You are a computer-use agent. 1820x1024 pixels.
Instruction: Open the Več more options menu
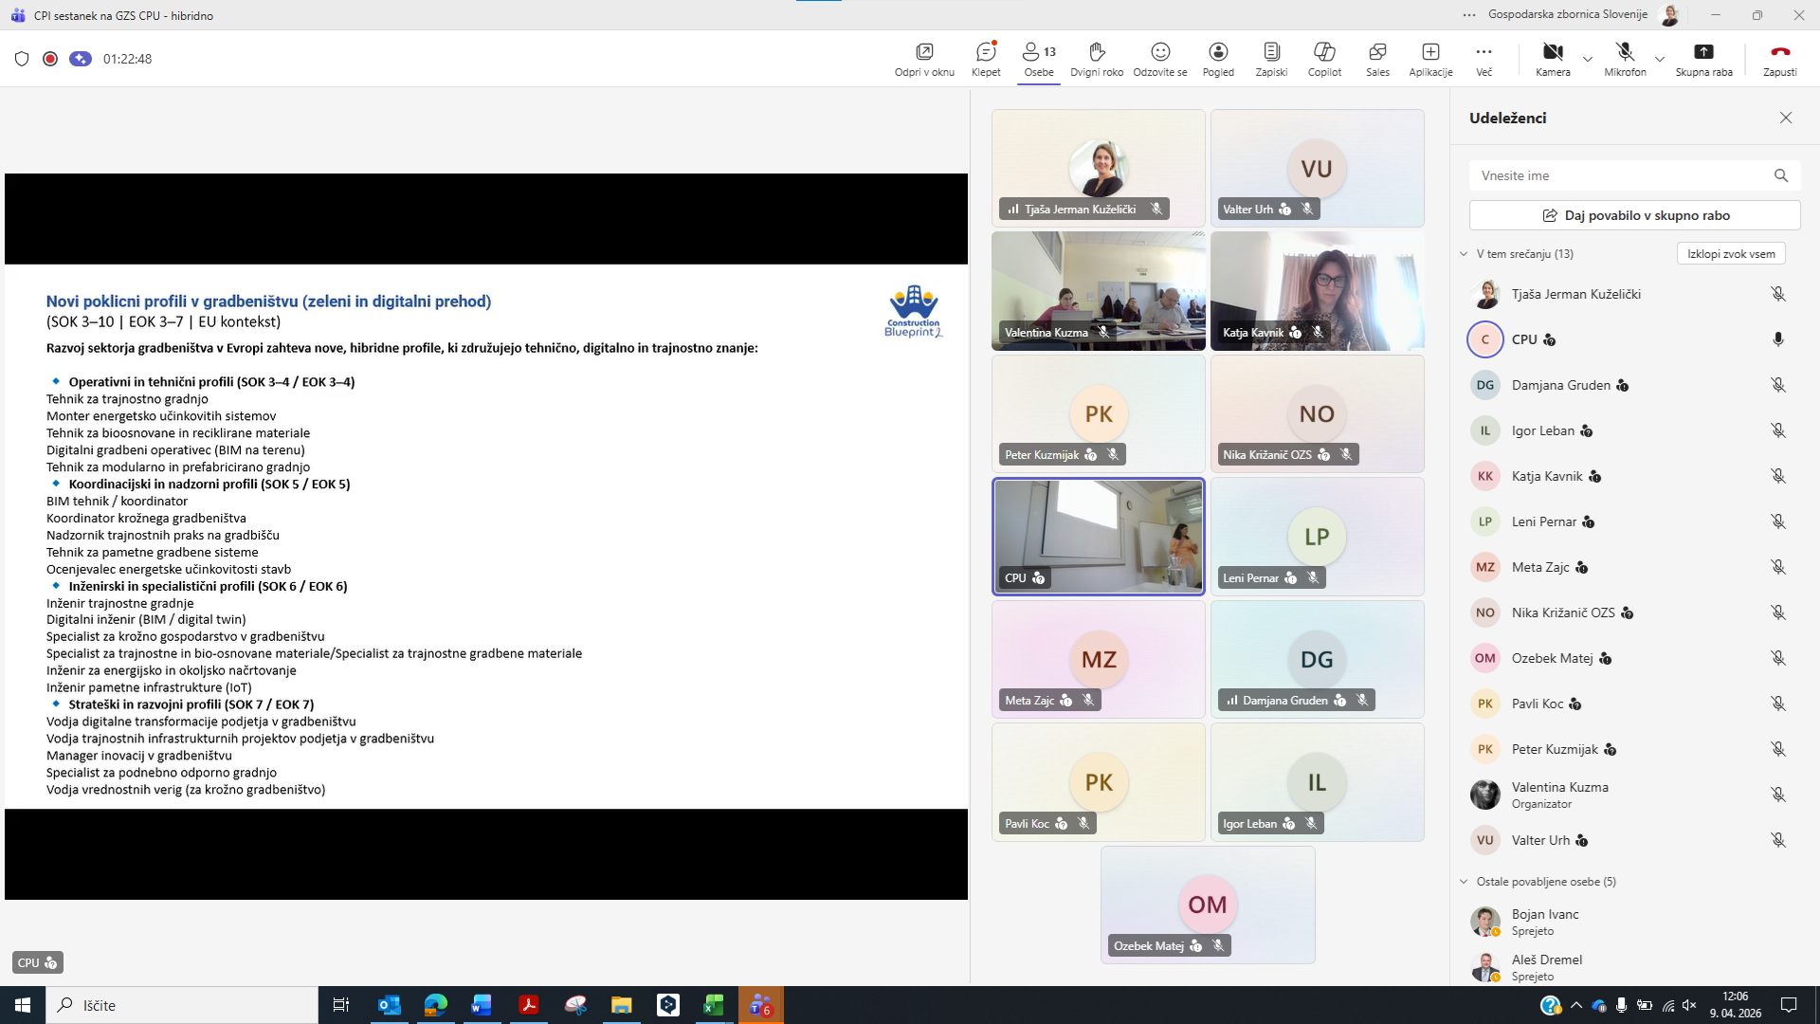point(1483,59)
